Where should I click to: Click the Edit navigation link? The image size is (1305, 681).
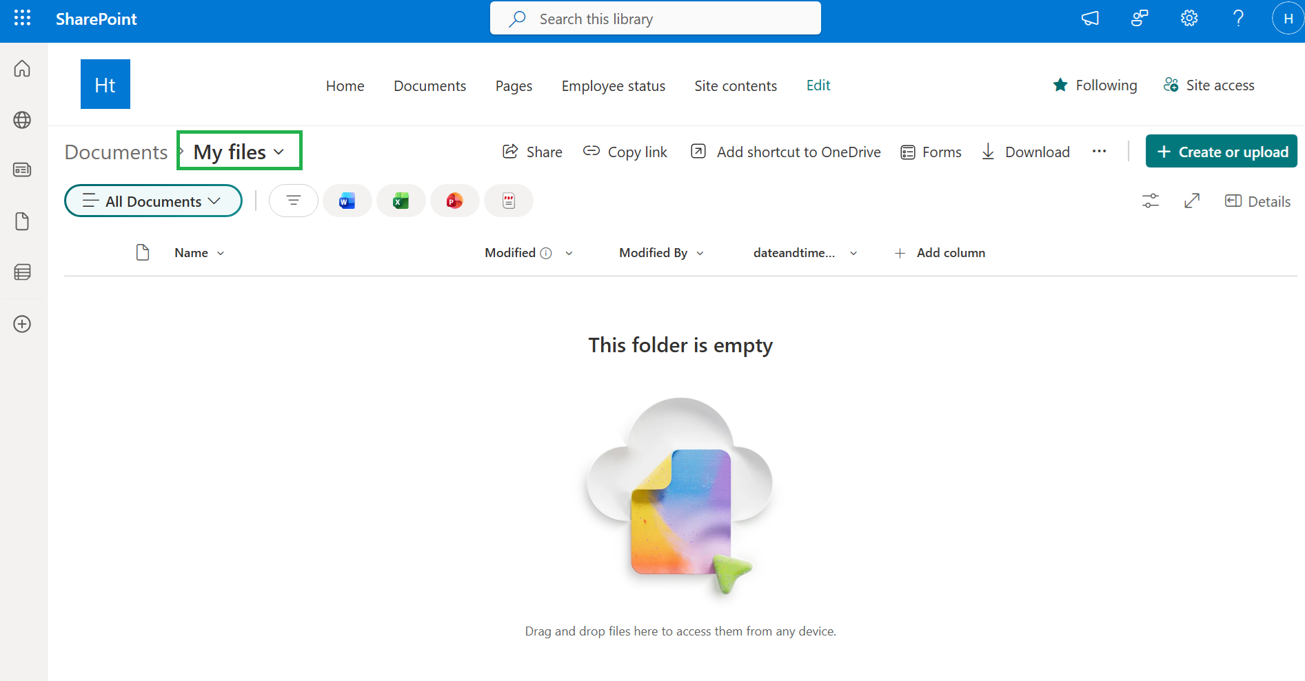pos(818,85)
